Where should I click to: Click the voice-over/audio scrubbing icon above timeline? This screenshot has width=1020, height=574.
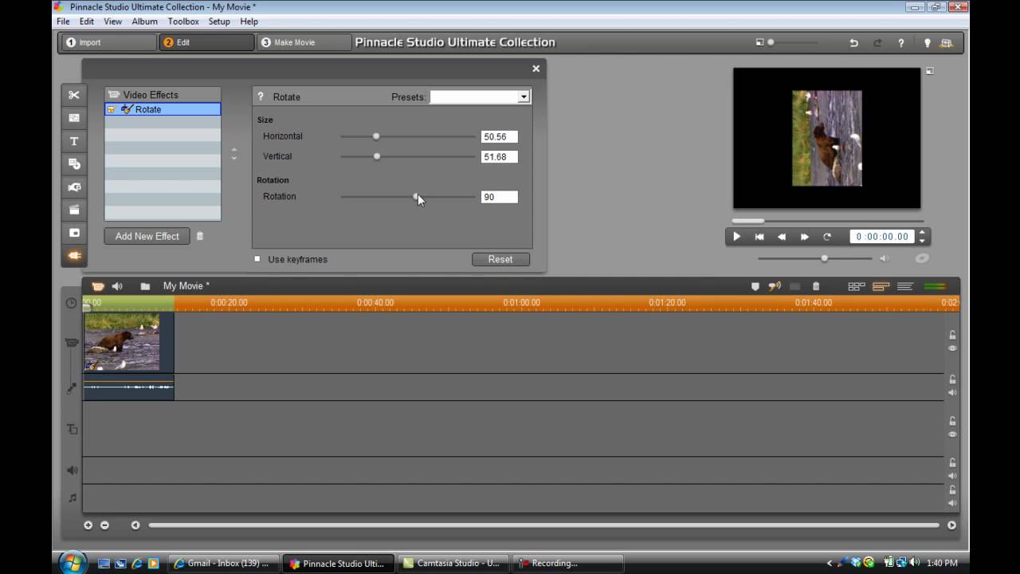click(774, 286)
